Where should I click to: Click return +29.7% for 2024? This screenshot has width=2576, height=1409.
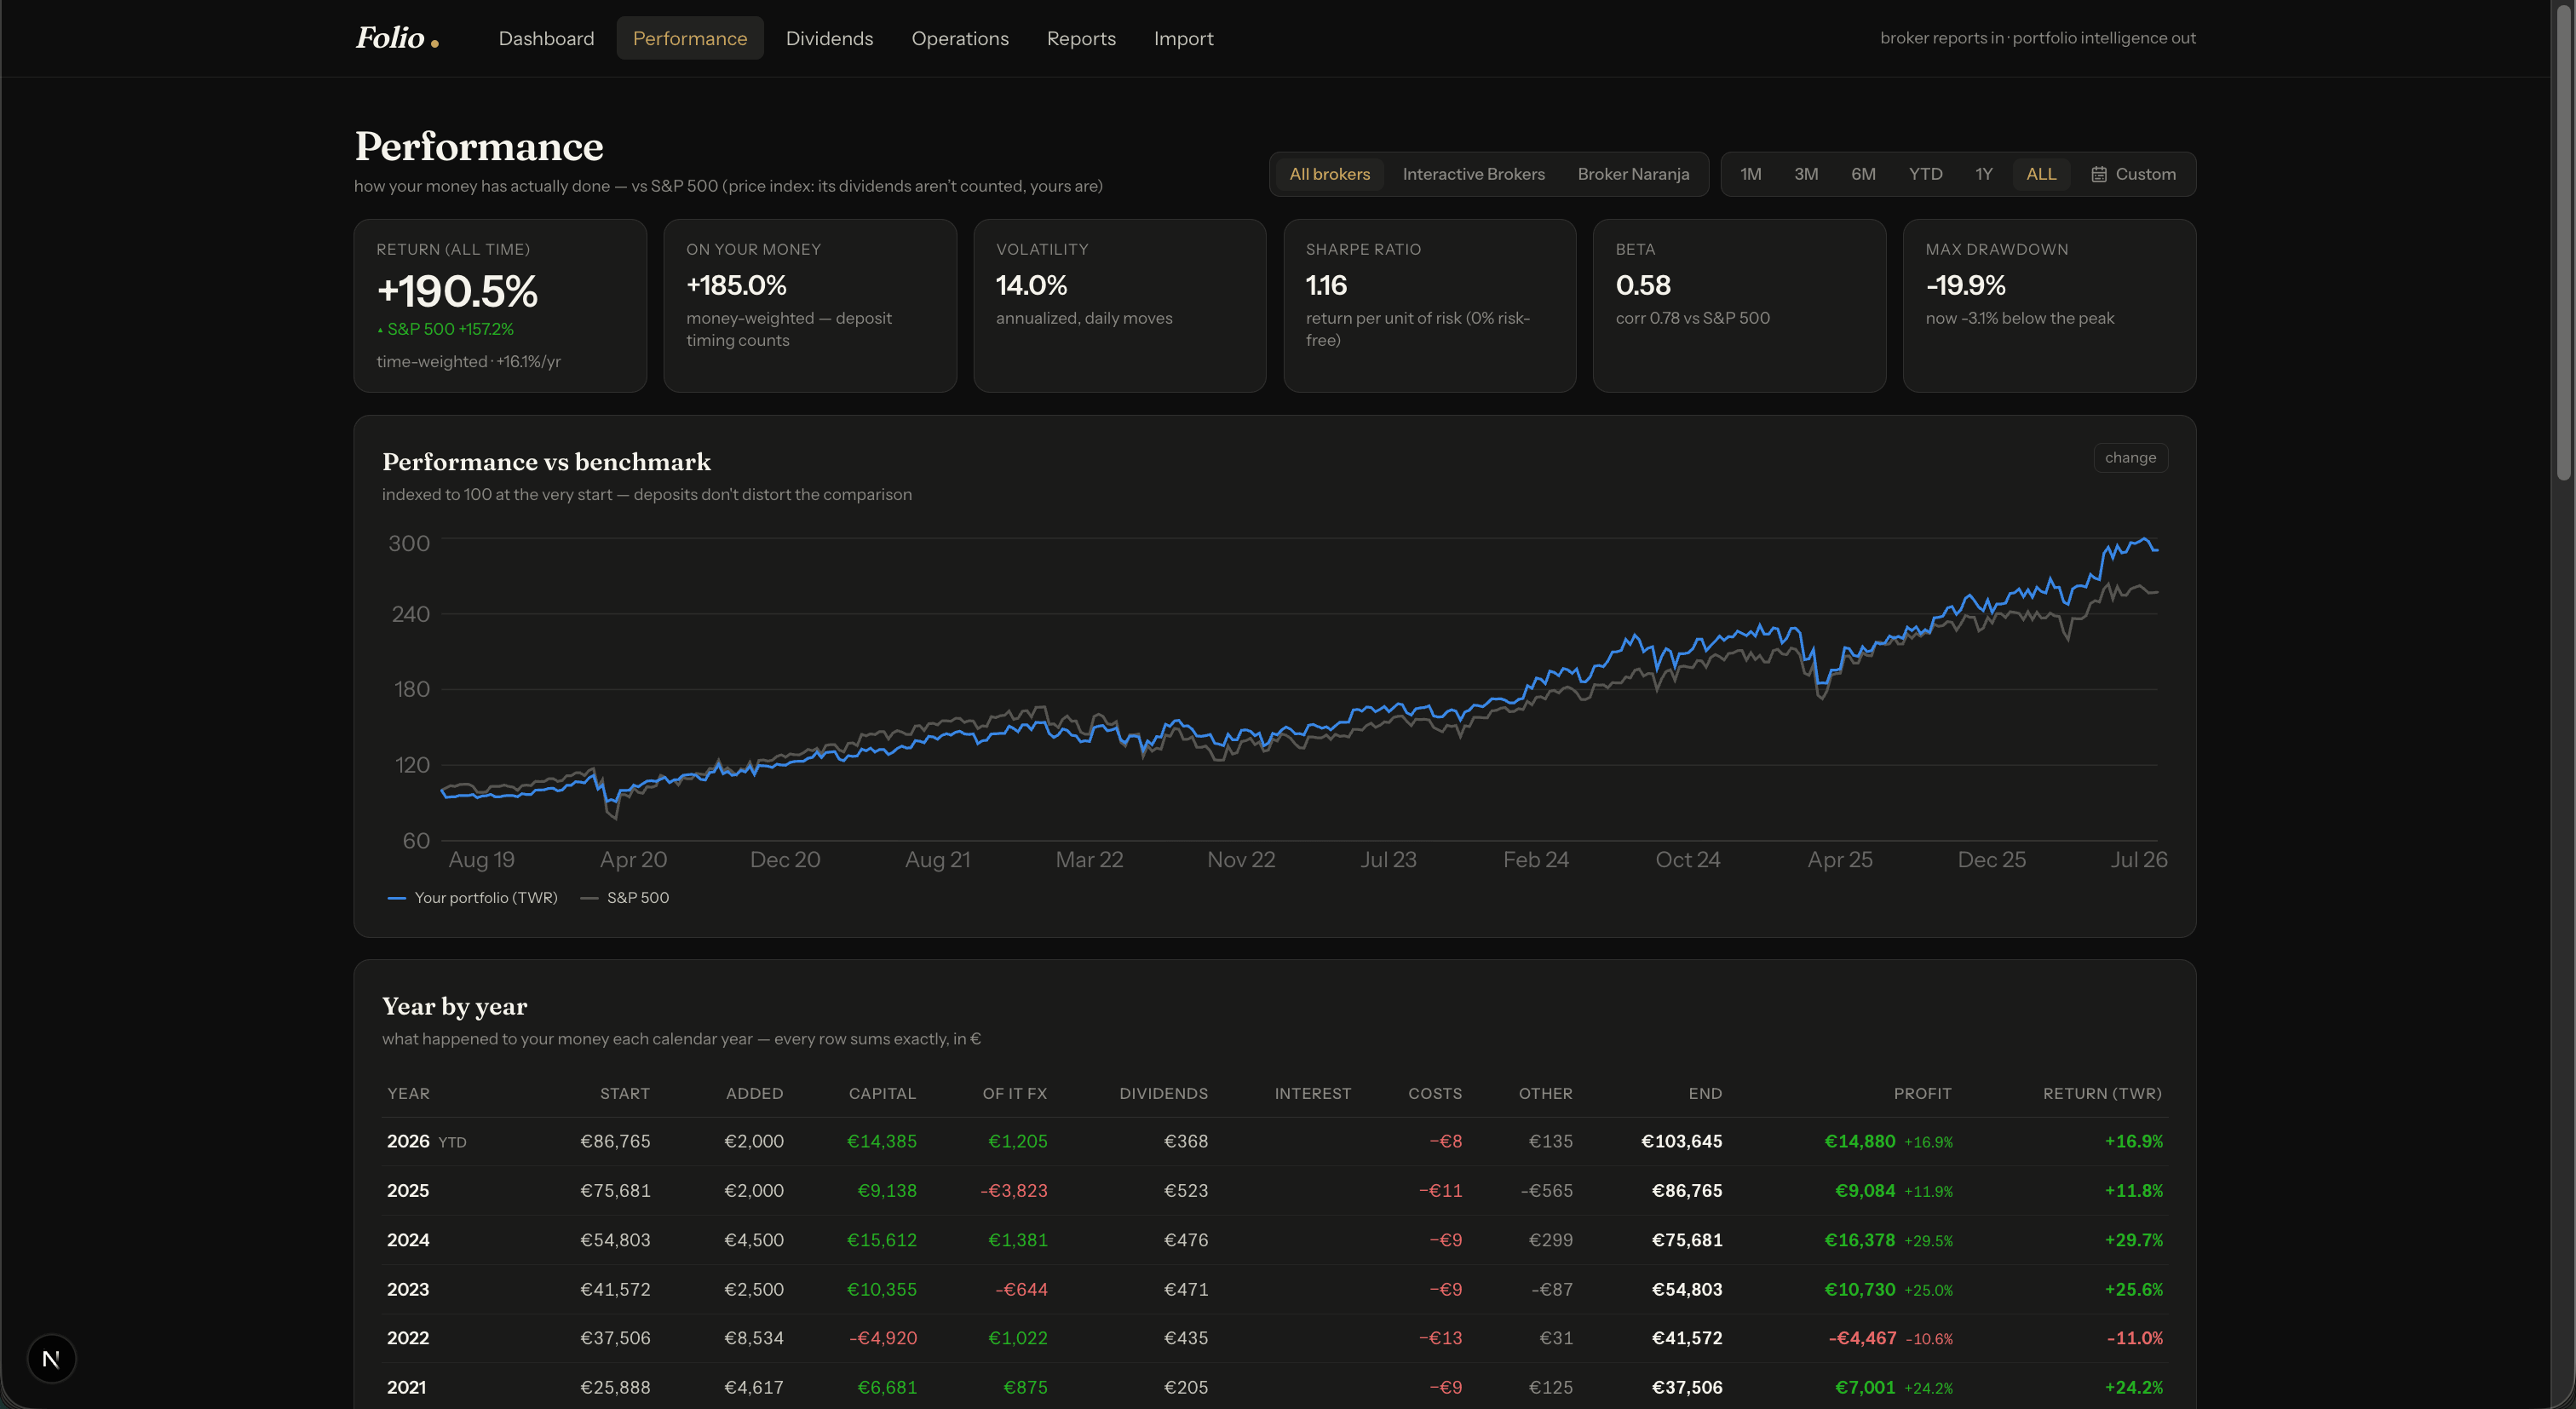(2134, 1240)
